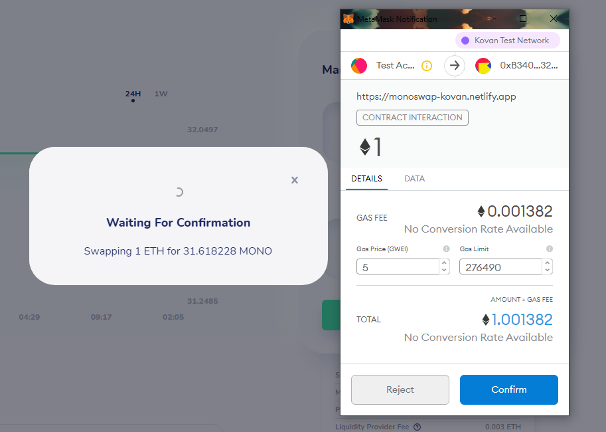The width and height of the screenshot is (606, 432).
Task: Click the recipient contract address avatar
Action: tap(483, 66)
